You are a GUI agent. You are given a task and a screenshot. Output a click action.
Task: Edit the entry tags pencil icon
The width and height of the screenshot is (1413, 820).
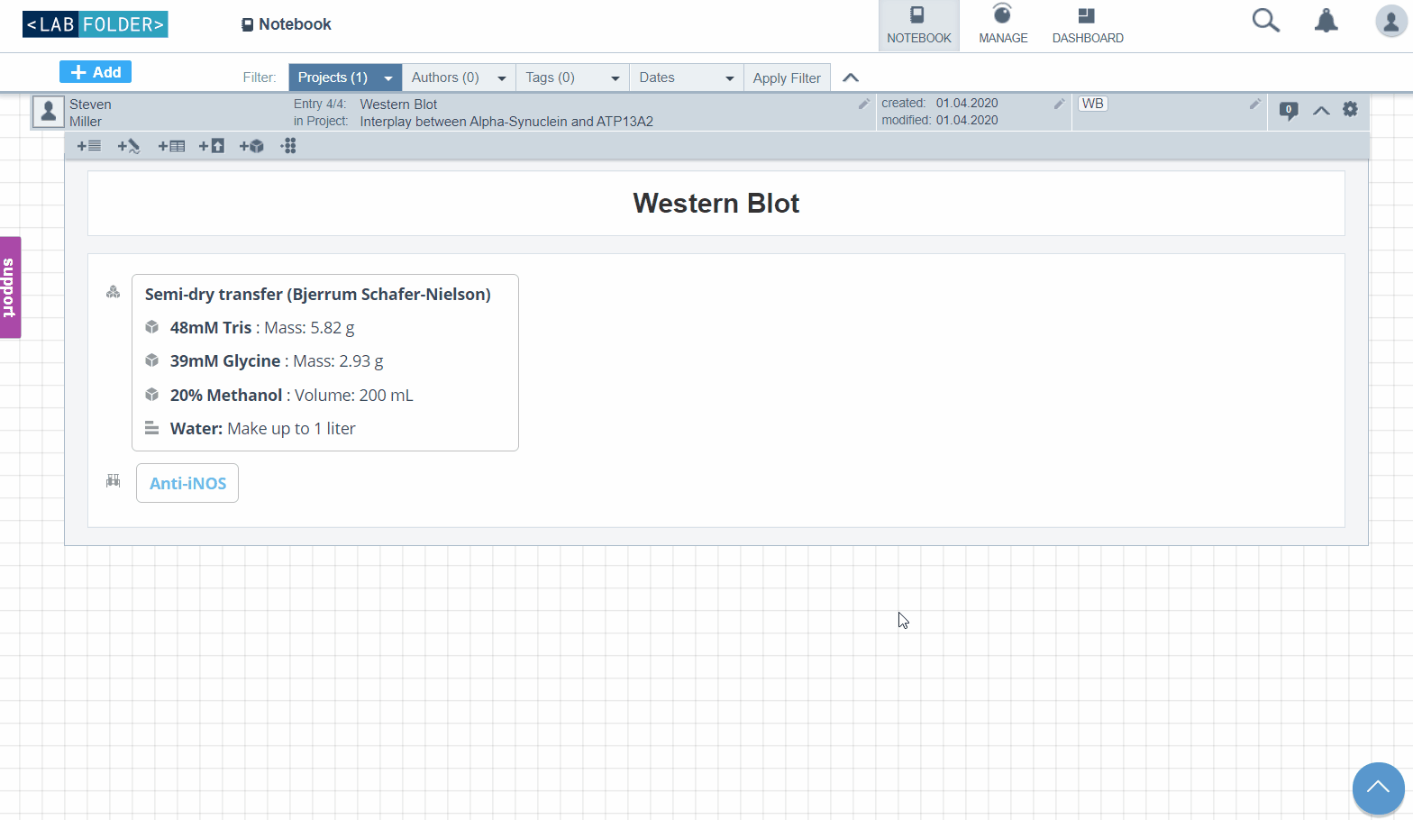point(1254,104)
